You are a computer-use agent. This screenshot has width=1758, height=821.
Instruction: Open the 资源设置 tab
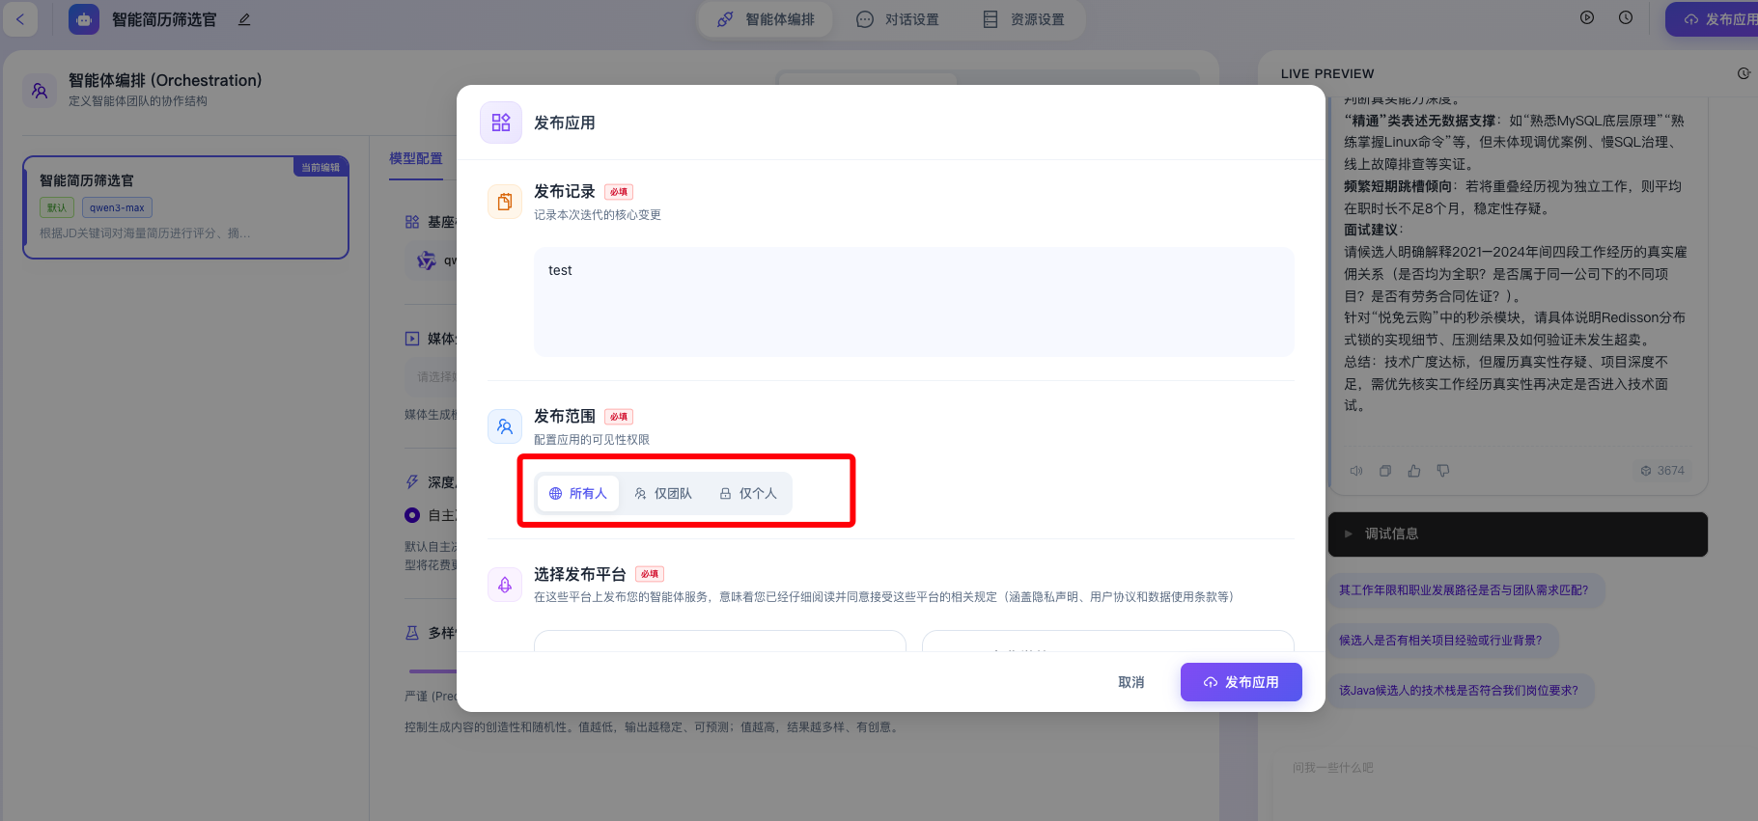1023,19
